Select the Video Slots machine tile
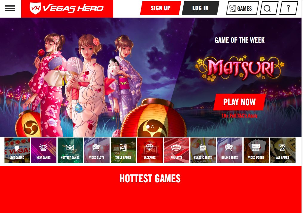 point(97,150)
